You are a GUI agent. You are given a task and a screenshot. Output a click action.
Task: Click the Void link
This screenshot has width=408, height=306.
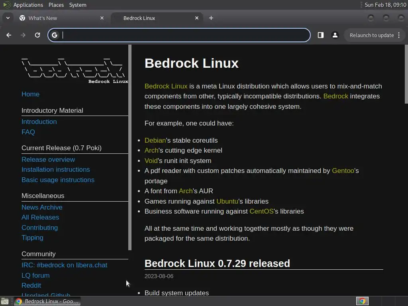point(151,161)
